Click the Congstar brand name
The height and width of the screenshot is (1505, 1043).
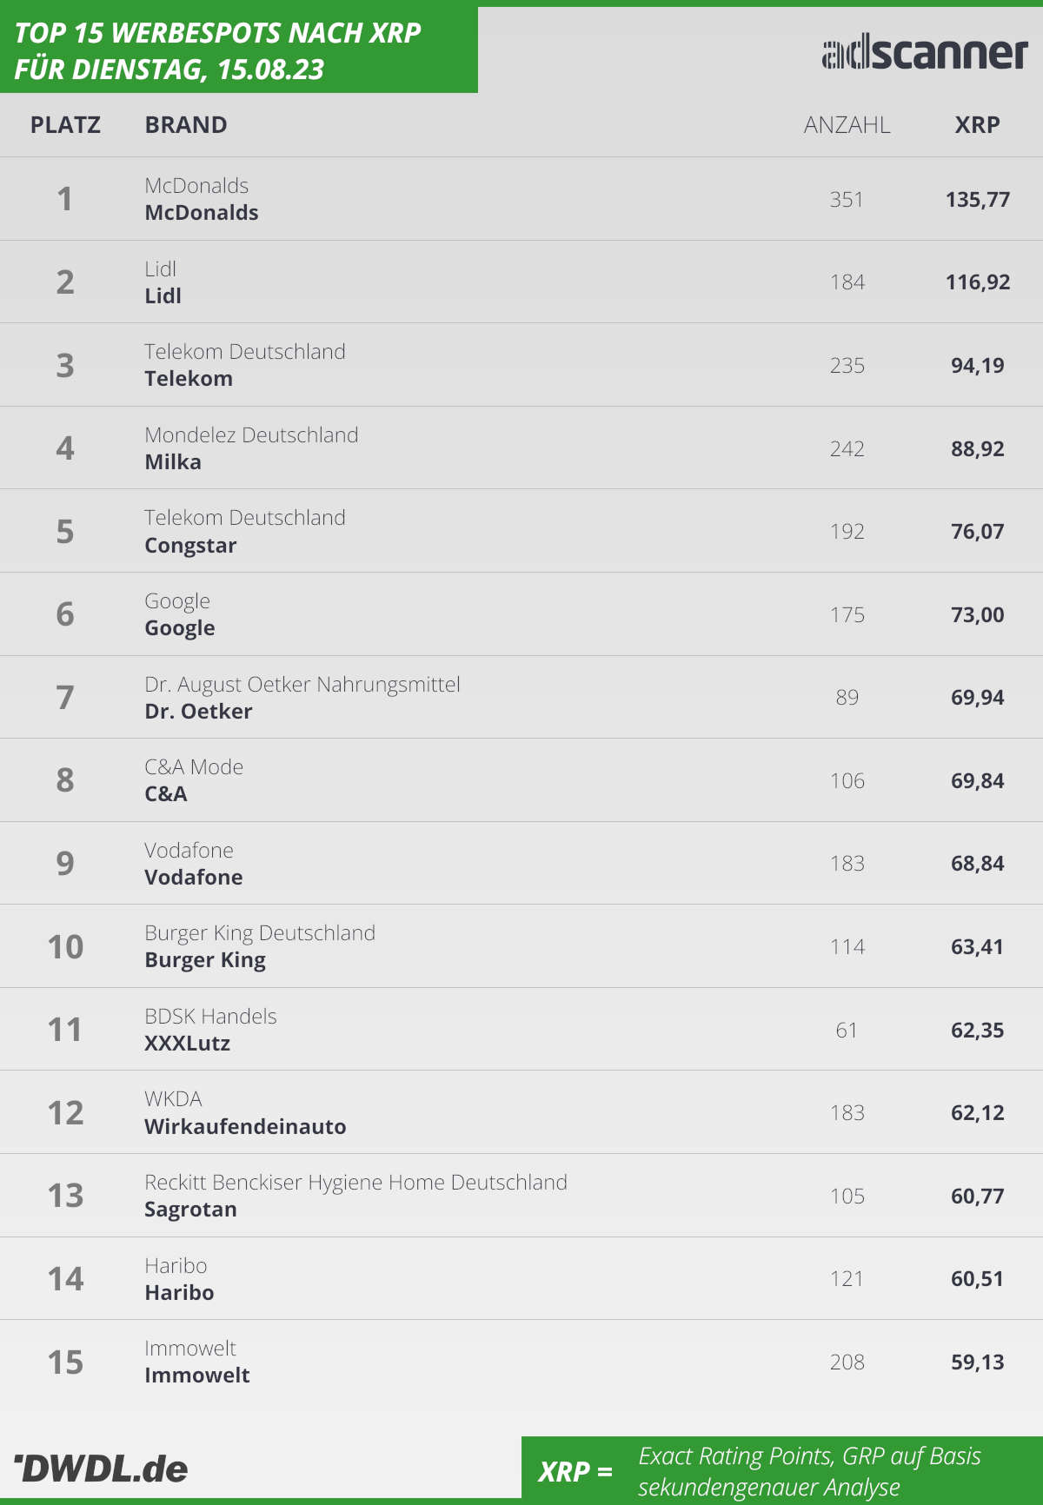tap(190, 546)
